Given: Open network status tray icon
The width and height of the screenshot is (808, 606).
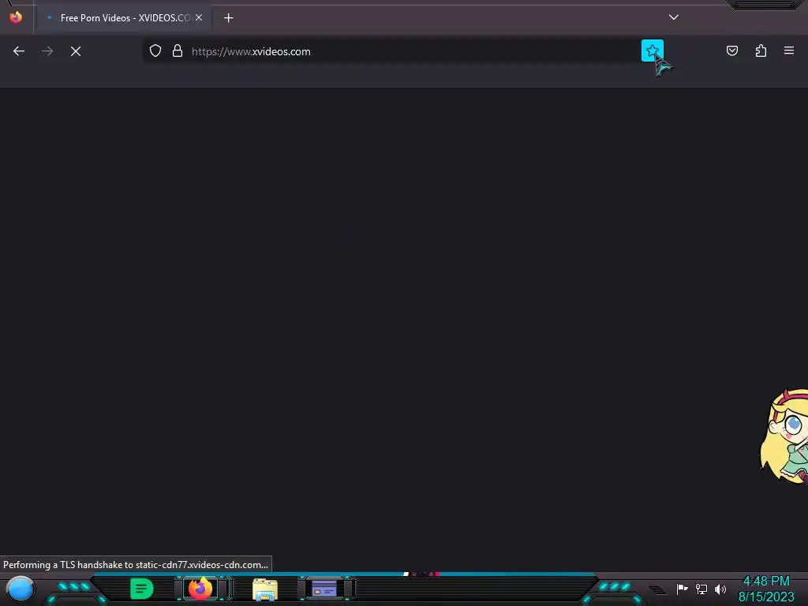Looking at the screenshot, I should 701,589.
